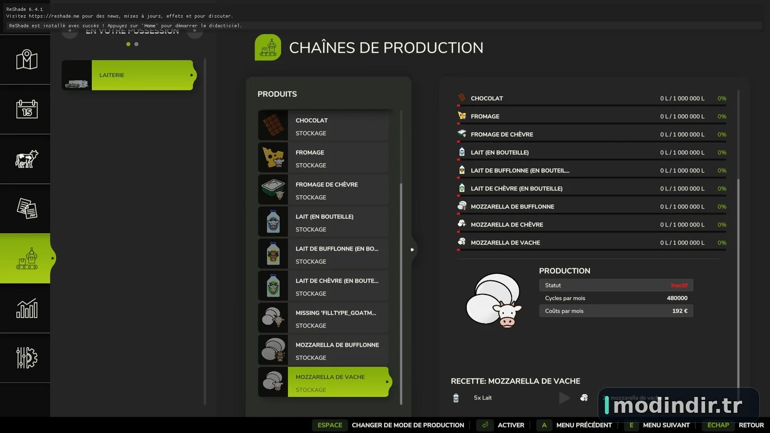This screenshot has width=770, height=433.
Task: Click the ECHAP key button
Action: tap(718, 425)
